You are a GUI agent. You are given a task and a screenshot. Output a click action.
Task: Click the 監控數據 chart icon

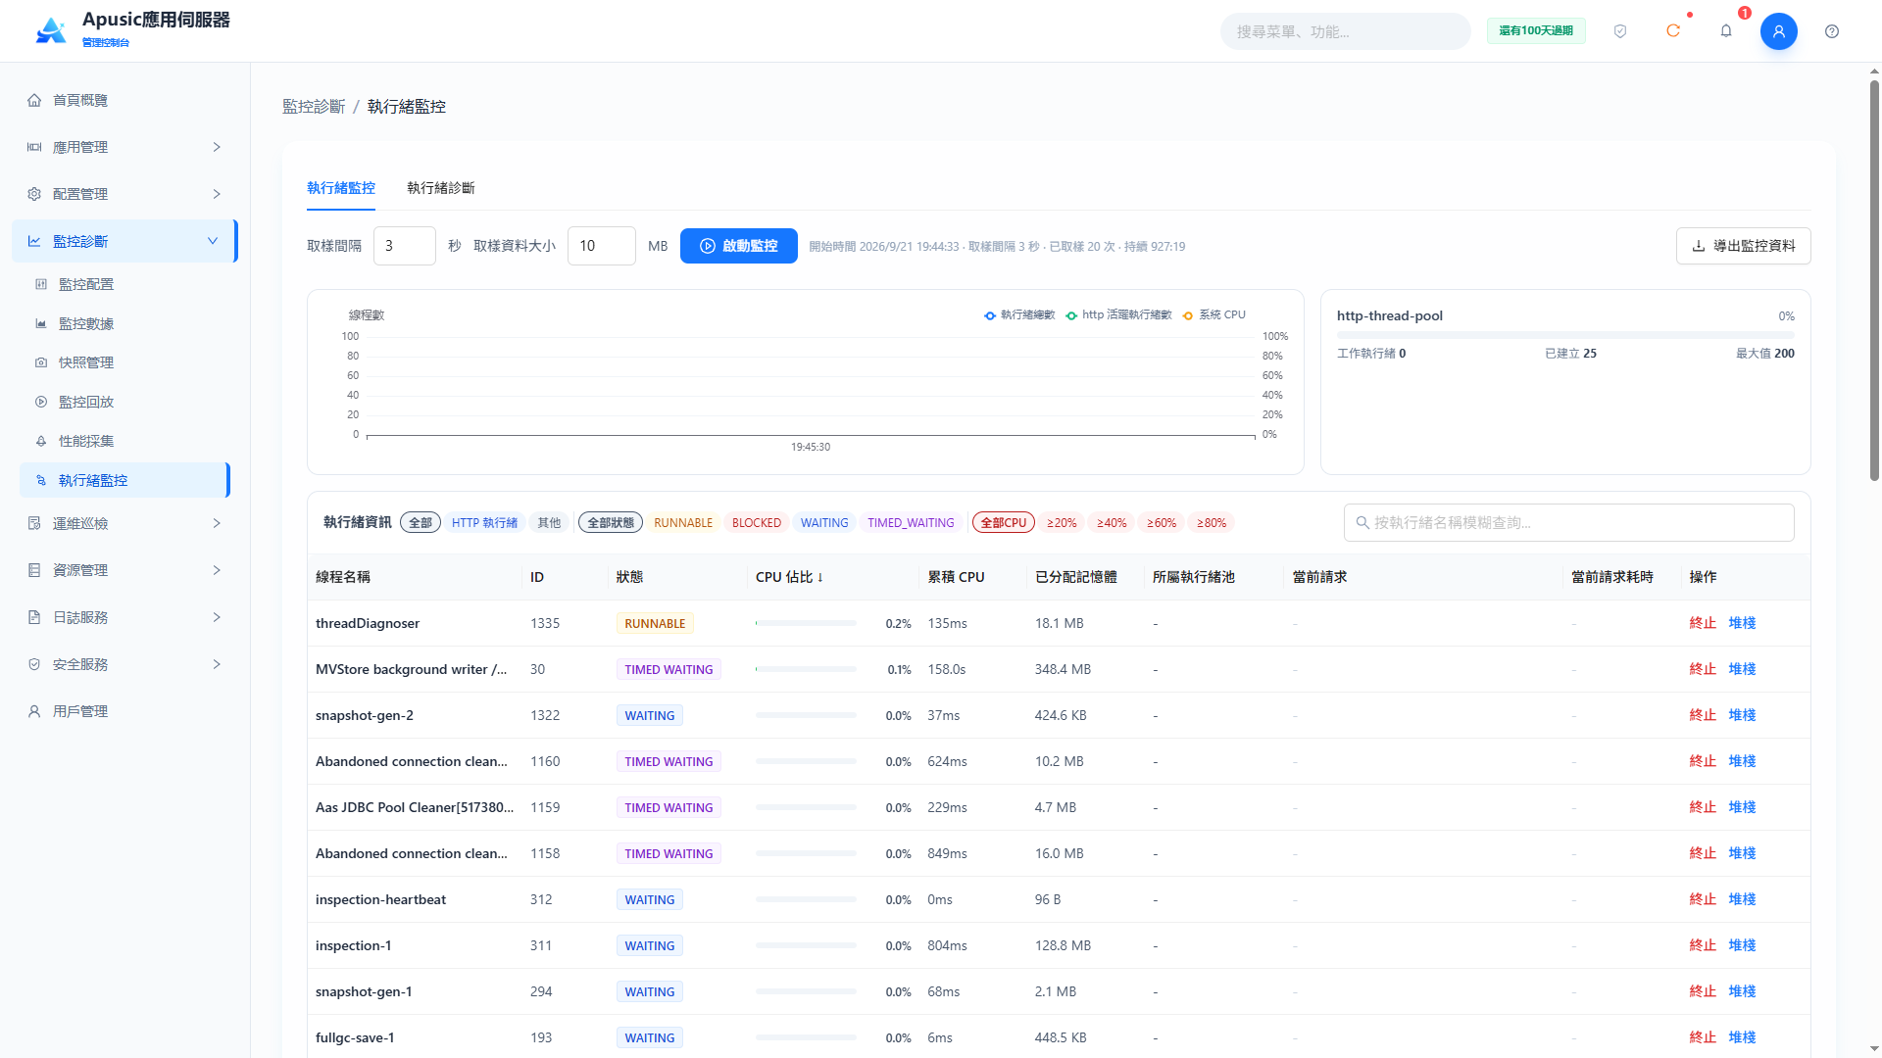41,323
